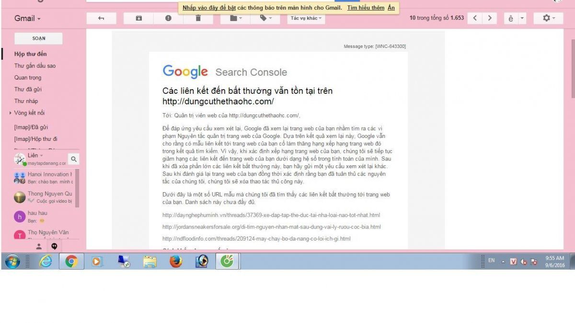Hide the notification bar with 'Ẩn'
This screenshot has height=323, width=575.
pos(391,8)
